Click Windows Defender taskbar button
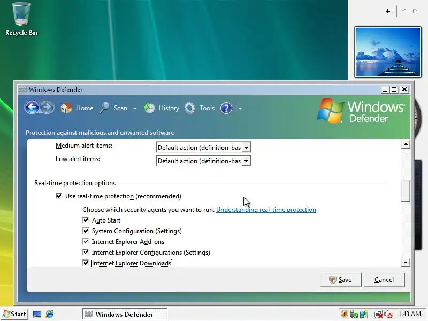Viewport: 428px width, 321px height. pos(125,314)
